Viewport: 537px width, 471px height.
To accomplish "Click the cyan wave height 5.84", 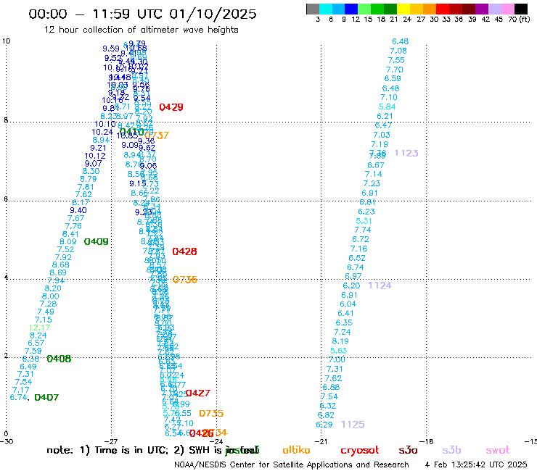I will click(x=388, y=107).
